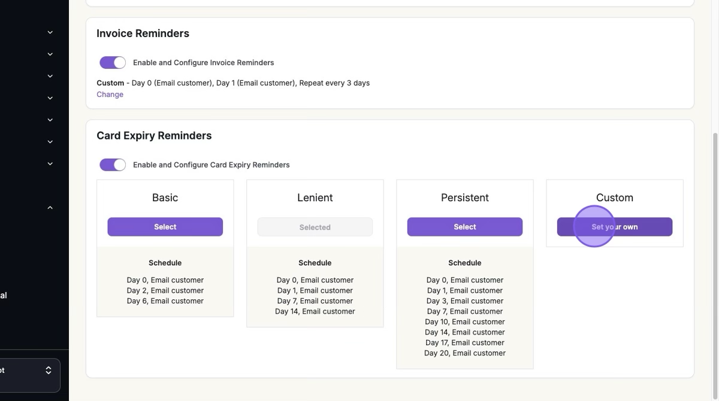
Task: Expand the third sidebar chevron from top
Action: pyautogui.click(x=50, y=76)
